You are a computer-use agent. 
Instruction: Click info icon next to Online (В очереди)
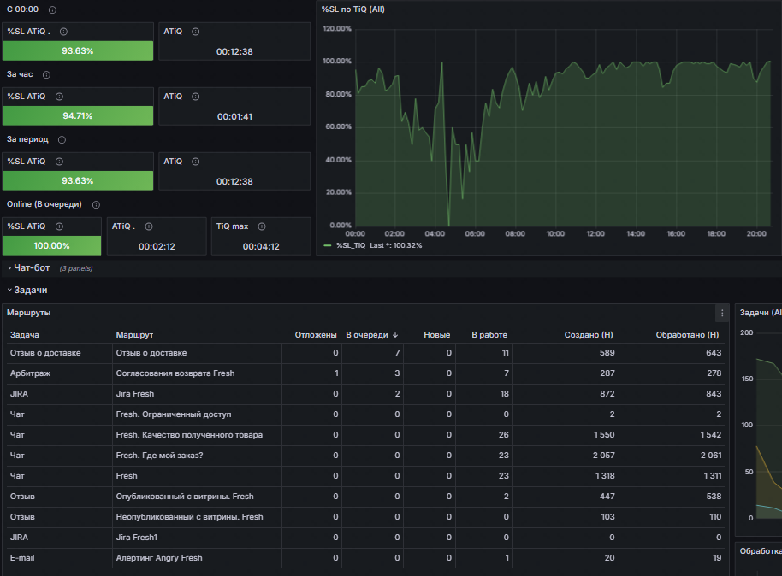[x=96, y=205]
